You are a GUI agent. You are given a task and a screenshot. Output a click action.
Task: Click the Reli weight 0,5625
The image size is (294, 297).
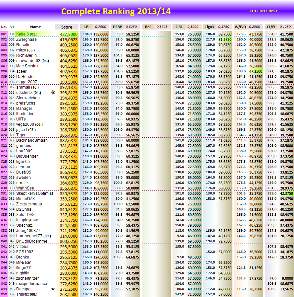coord(162,27)
